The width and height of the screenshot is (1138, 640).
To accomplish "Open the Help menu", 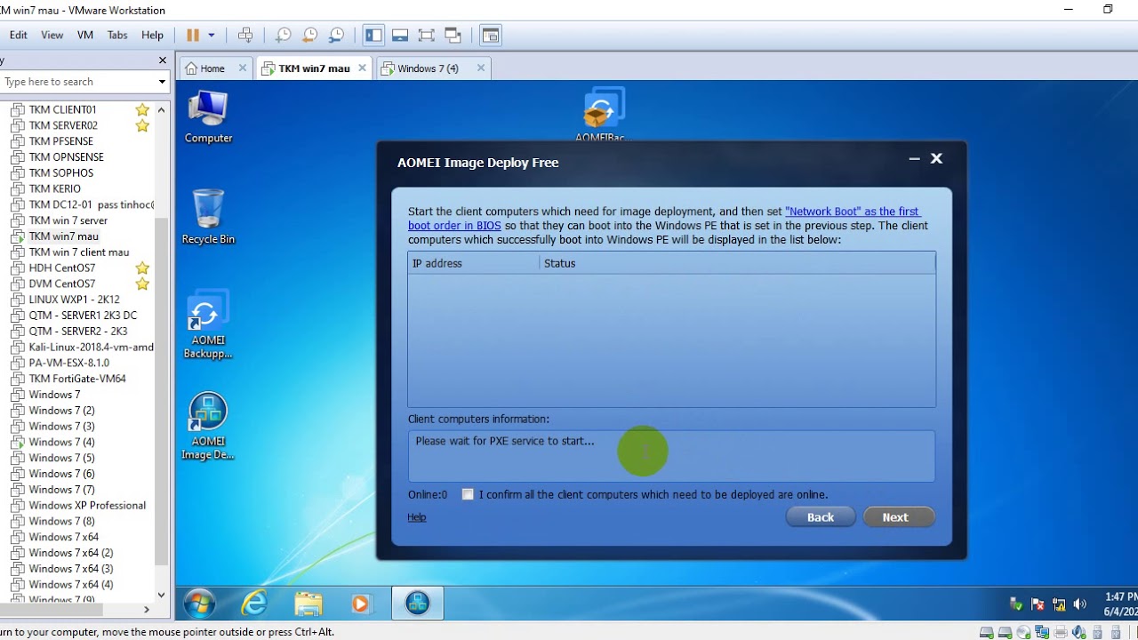I will pos(152,36).
